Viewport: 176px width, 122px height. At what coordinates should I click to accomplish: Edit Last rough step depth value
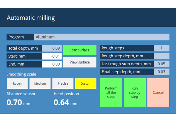162,64
